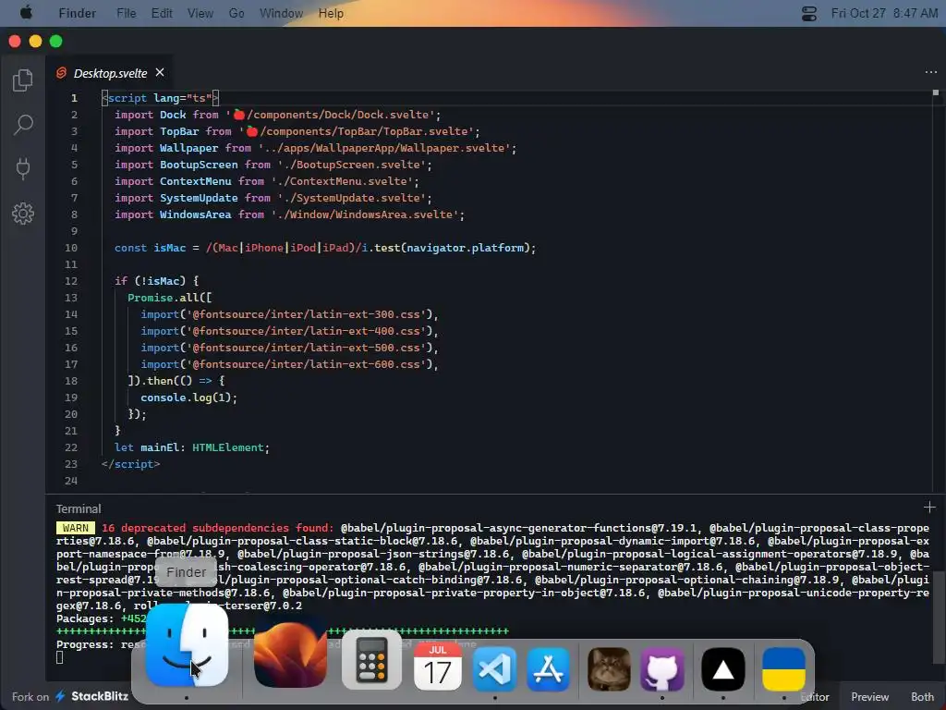Click the date and time display
The image size is (946, 710).
pos(884,13)
